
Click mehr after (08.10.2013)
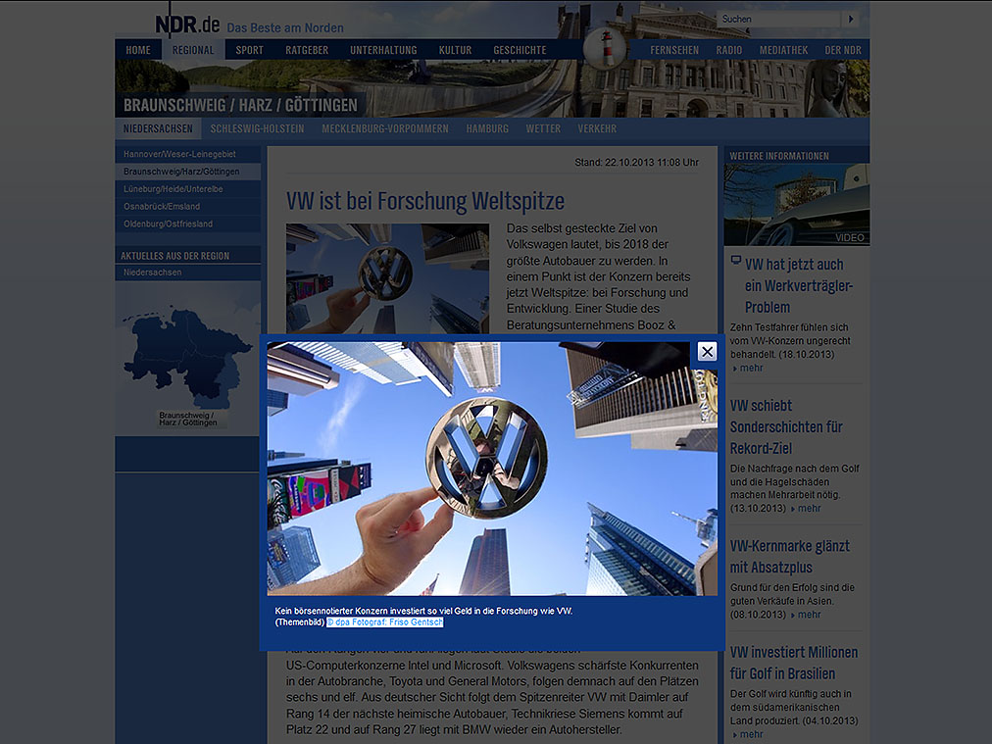809,615
